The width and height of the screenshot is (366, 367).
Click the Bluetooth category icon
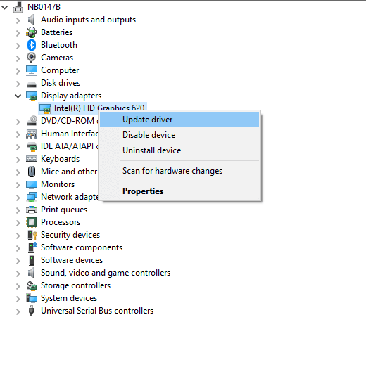32,45
